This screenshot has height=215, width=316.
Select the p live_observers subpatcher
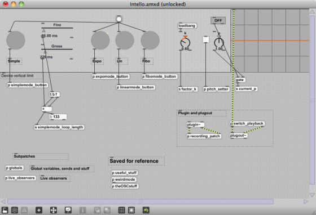(x=20, y=178)
